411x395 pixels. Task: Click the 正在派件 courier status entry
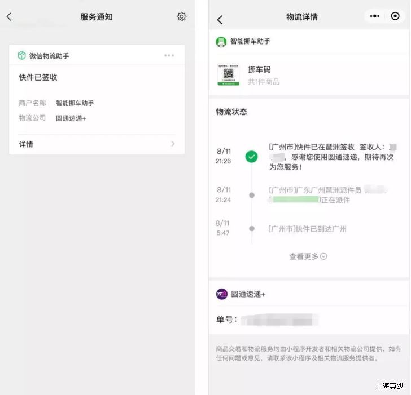point(327,195)
